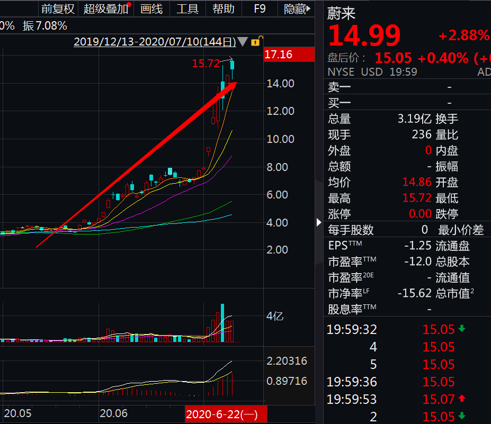Viewport: 491px width, 424px height.
Task: Click the 振 7.08% amplitude label
Action: point(45,26)
